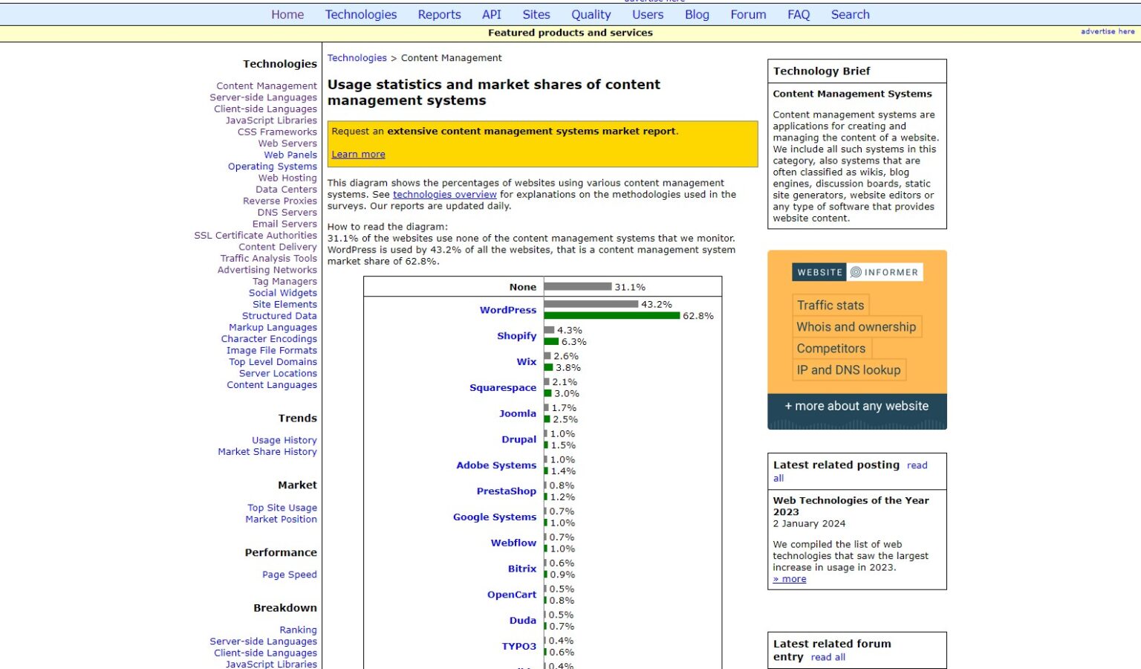Click the green WordPress market share bar

[611, 316]
